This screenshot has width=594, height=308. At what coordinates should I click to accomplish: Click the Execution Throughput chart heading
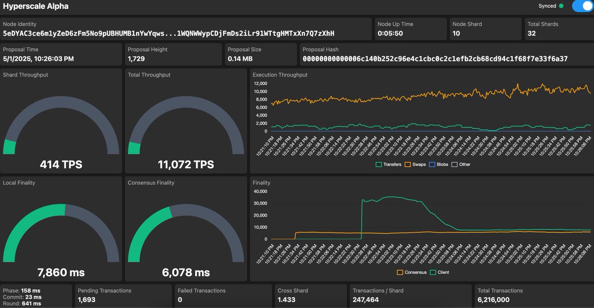[x=280, y=75]
